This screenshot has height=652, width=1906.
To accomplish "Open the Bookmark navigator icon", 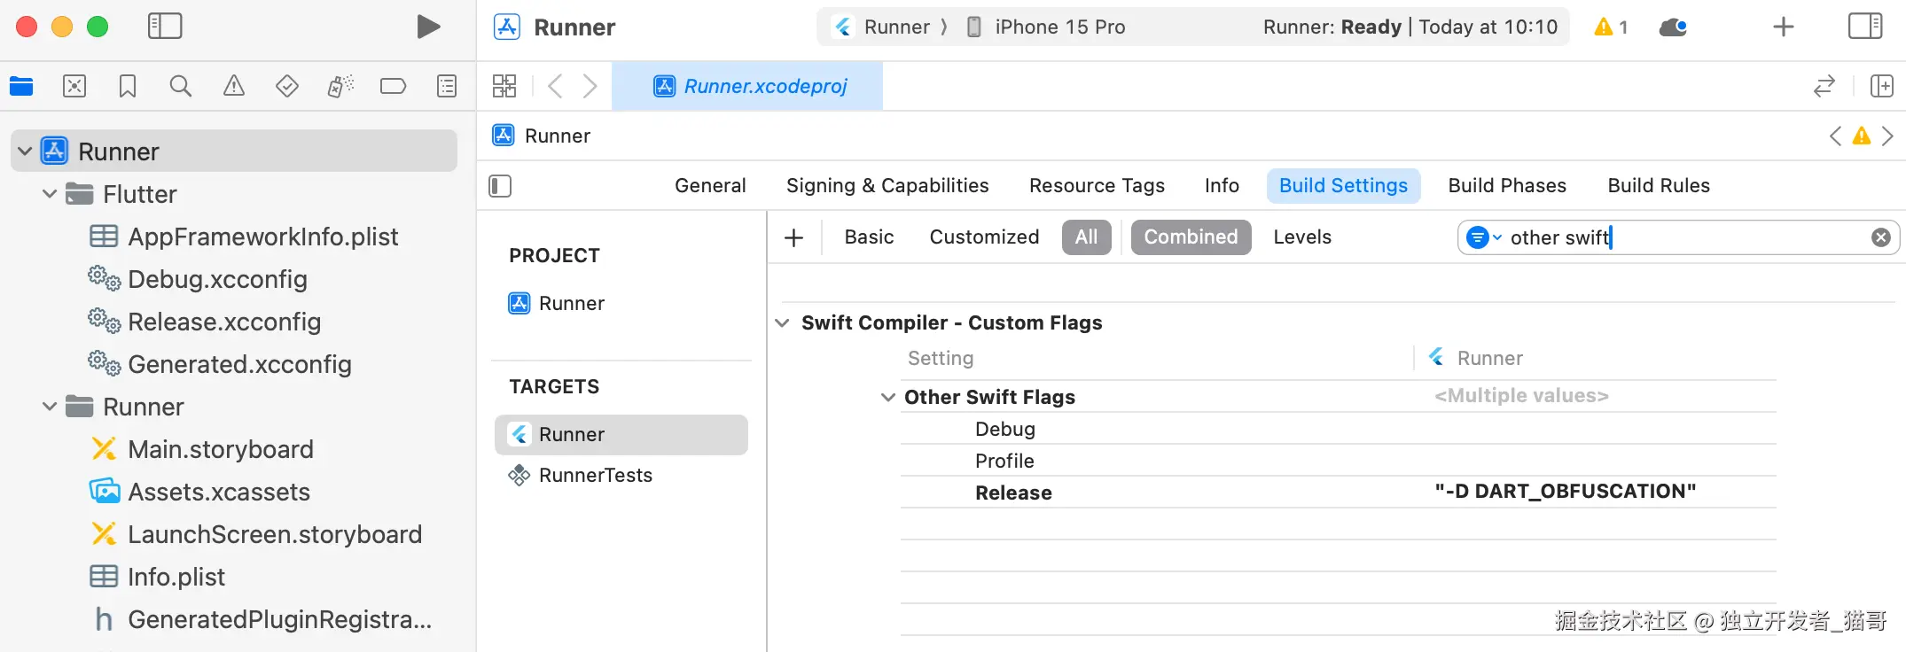I will tap(128, 86).
